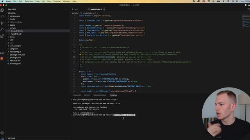This screenshot has height=140, width=250.
Task: Open the Selection menu
Action: 29,1
